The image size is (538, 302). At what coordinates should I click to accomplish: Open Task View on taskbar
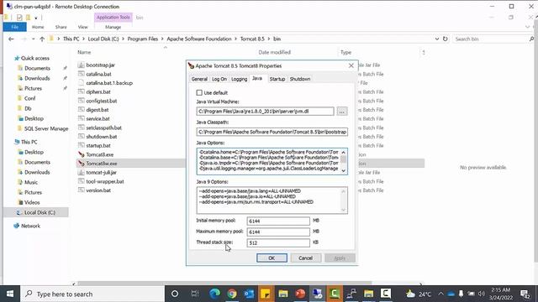click(x=195, y=294)
